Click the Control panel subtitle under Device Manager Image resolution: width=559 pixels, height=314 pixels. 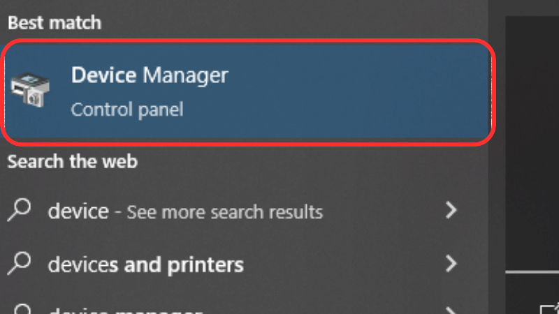point(127,110)
